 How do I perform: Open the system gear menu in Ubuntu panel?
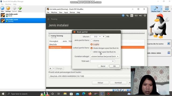coord(145,15)
